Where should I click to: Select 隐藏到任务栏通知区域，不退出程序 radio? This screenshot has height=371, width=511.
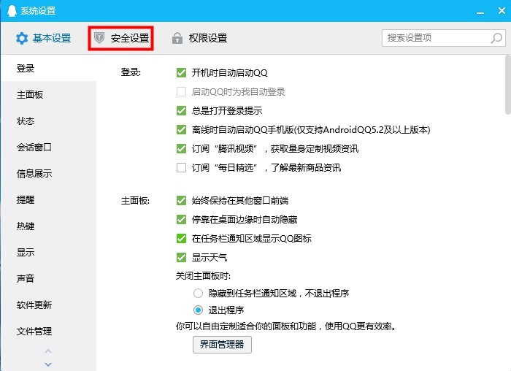point(198,293)
